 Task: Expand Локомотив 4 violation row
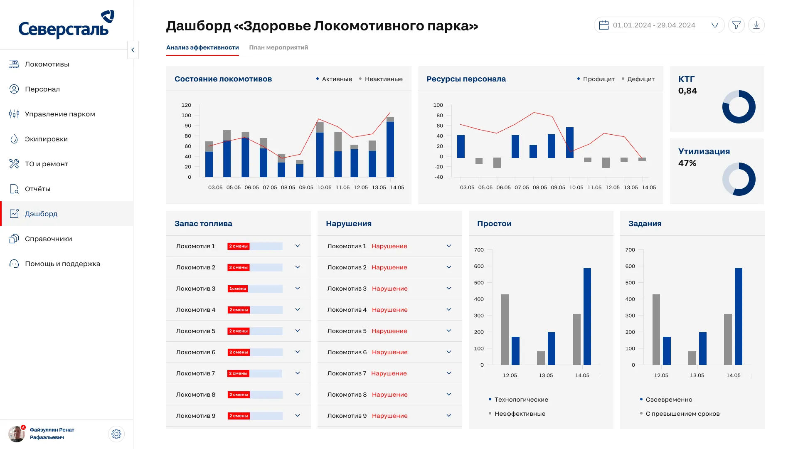(449, 310)
